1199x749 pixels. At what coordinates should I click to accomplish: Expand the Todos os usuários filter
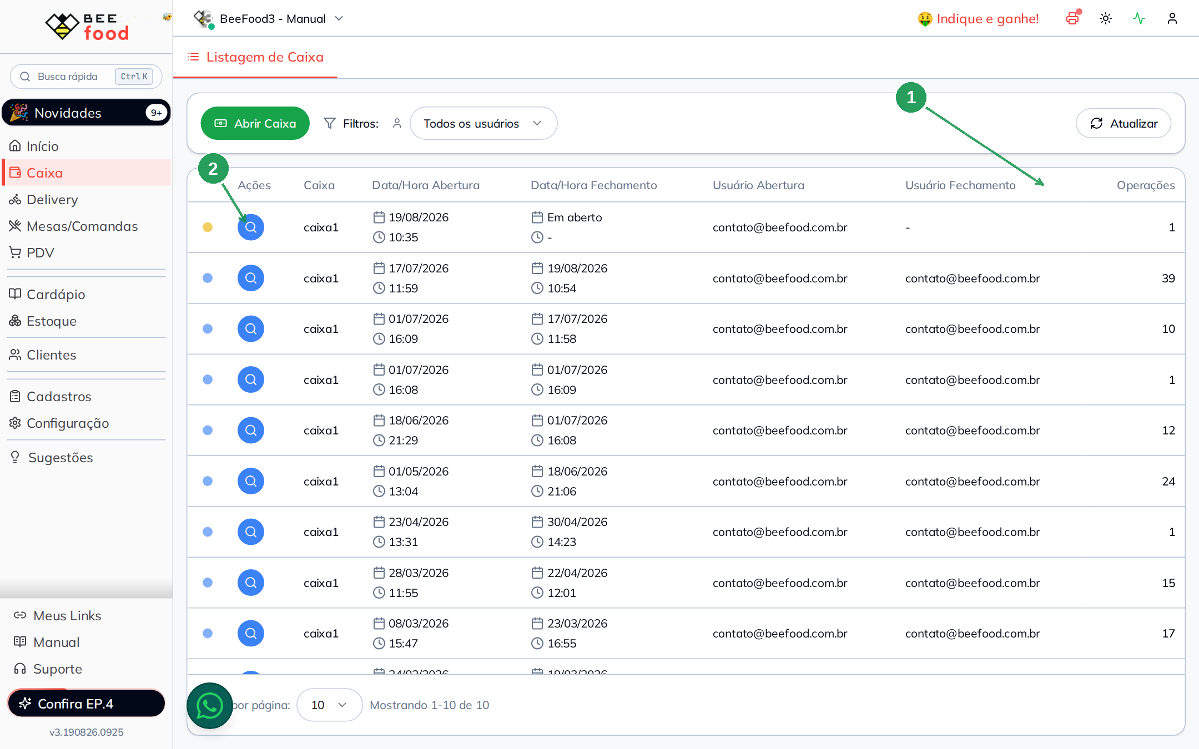pos(483,123)
